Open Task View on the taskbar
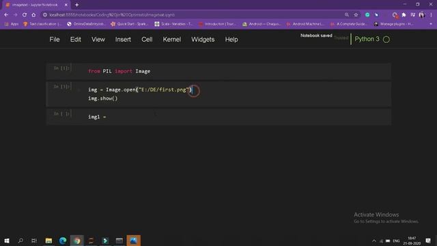437x246 pixels. [34, 241]
